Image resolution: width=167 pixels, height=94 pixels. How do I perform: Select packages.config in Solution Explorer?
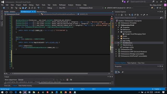(128, 47)
